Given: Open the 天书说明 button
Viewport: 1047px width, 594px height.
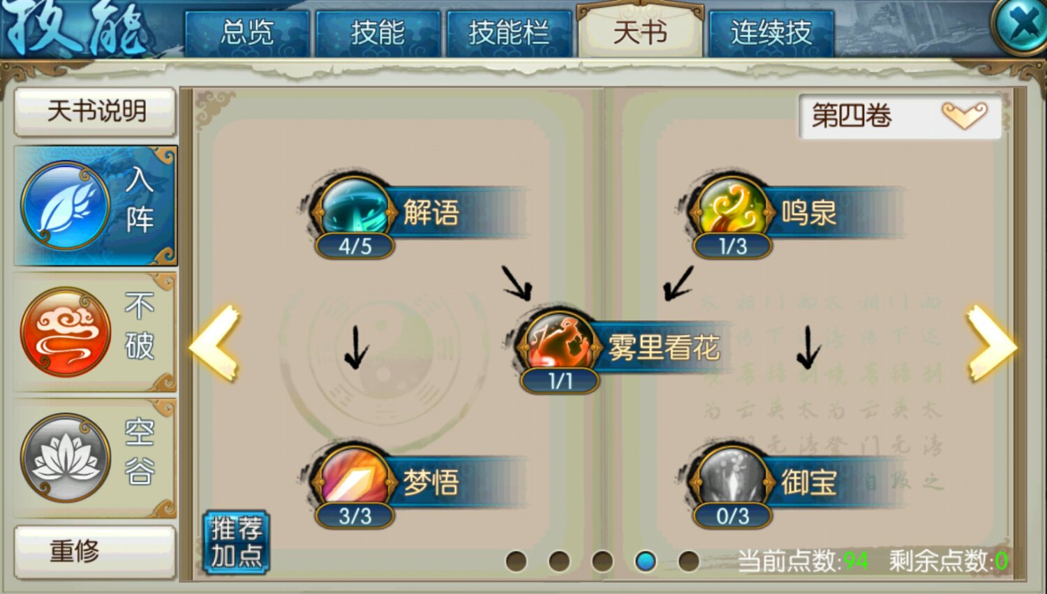Looking at the screenshot, I should pyautogui.click(x=95, y=111).
